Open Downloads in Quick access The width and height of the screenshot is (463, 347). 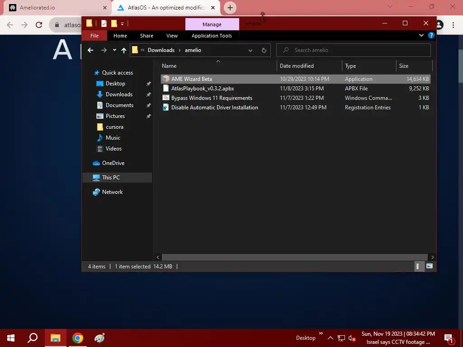coord(119,94)
